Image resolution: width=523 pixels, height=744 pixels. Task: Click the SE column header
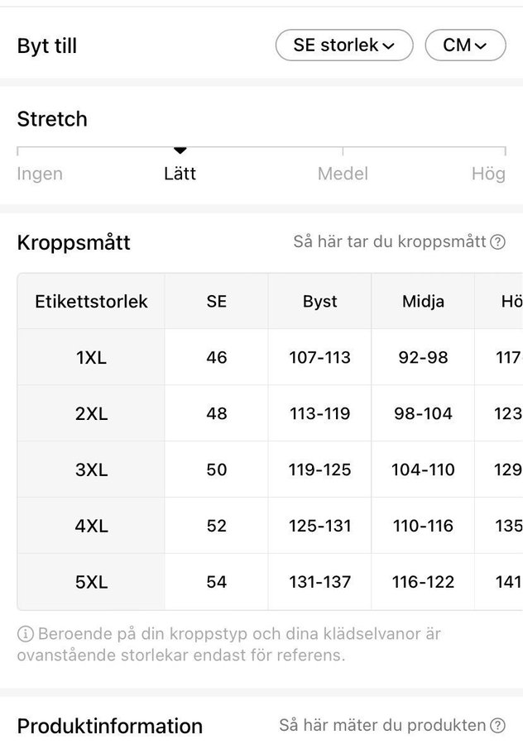[x=216, y=301]
